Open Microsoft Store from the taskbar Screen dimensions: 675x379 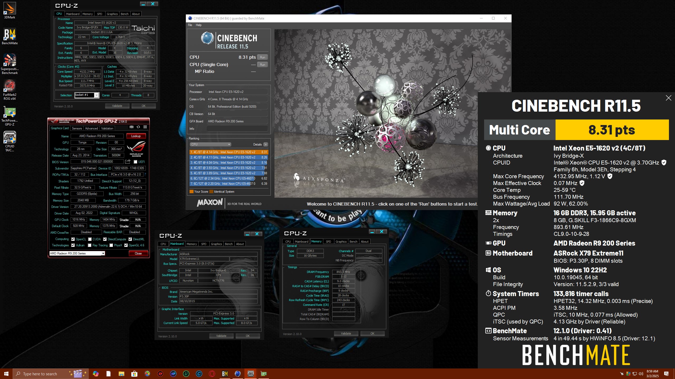tap(134, 374)
